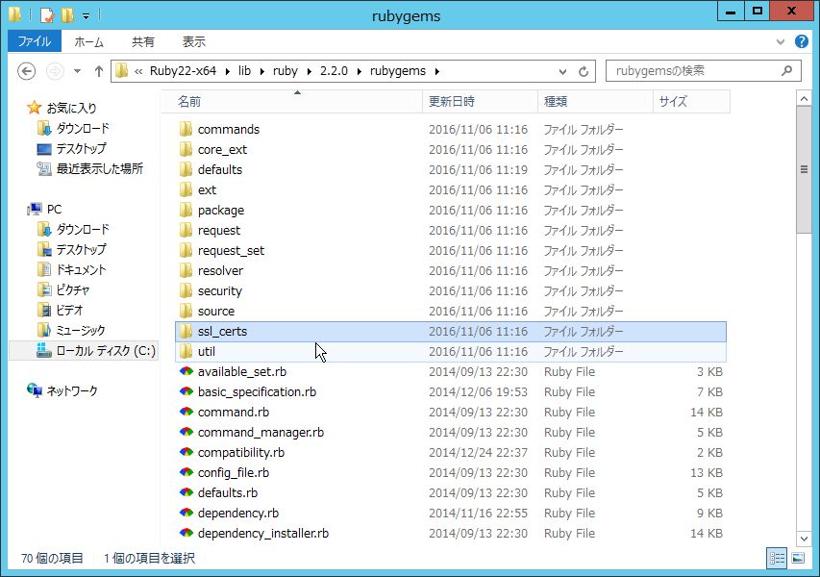Click lib in the address path
Screen dimensions: 820x577
244,70
